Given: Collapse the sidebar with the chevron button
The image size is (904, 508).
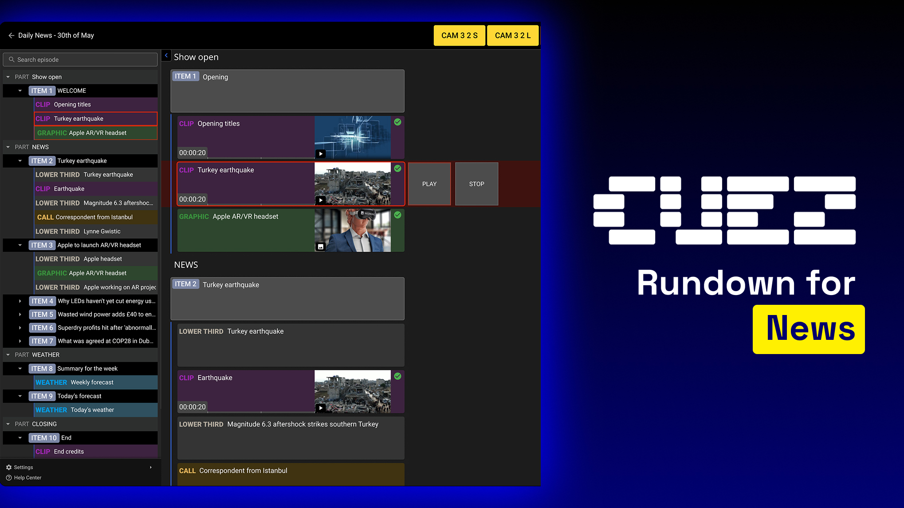Looking at the screenshot, I should [166, 55].
